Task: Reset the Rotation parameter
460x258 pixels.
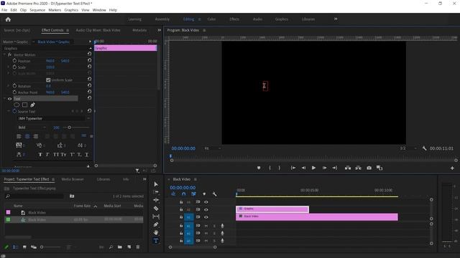Action: (89, 86)
